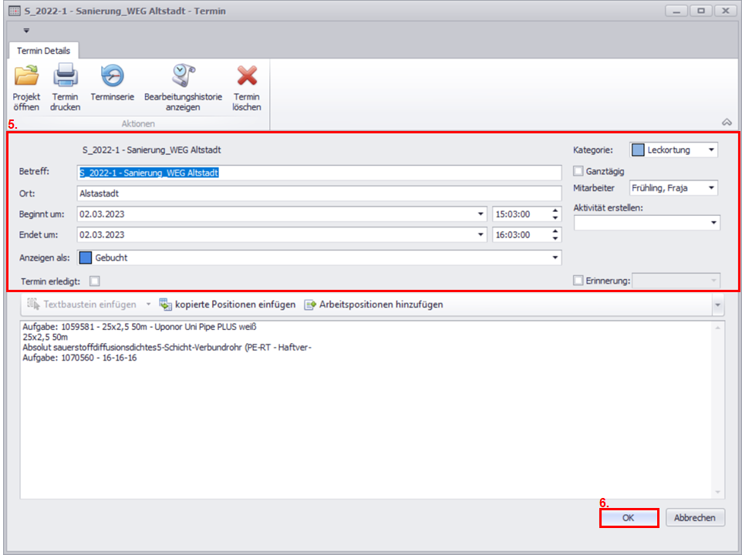Confirm the appointment with OK
Image resolution: width=742 pixels, height=555 pixels.
(x=629, y=518)
